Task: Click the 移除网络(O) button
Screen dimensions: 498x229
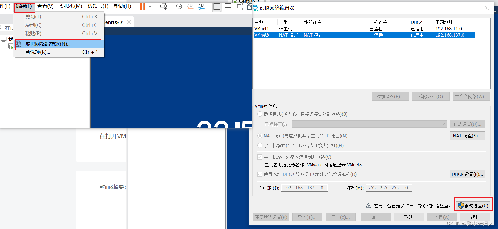Action: (x=431, y=97)
